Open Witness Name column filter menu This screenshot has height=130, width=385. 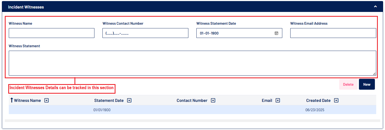pyautogui.click(x=47, y=101)
